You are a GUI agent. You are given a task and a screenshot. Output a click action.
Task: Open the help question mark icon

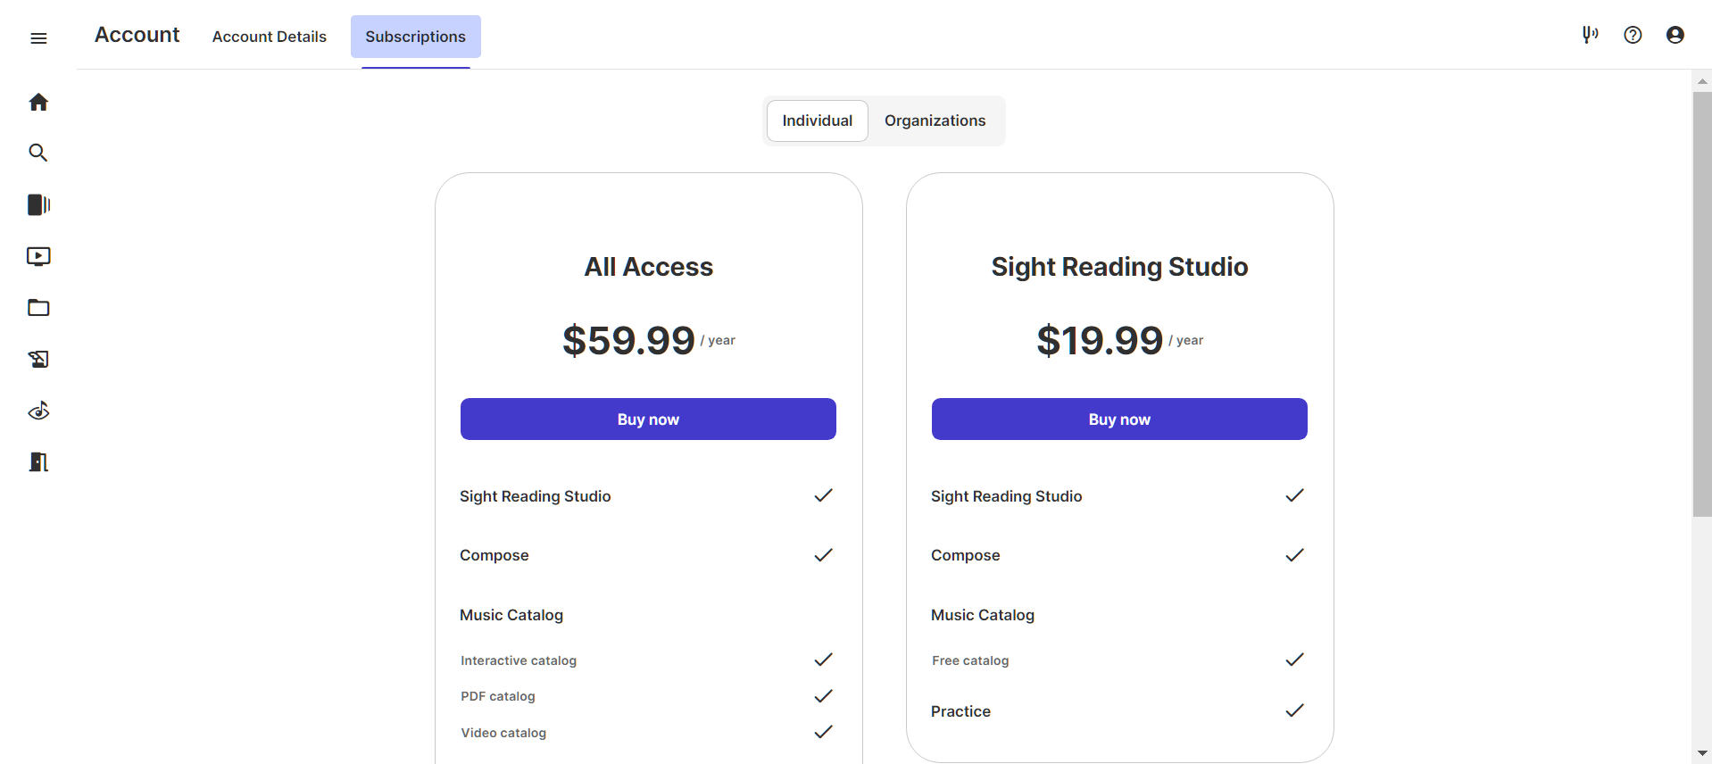[1633, 35]
